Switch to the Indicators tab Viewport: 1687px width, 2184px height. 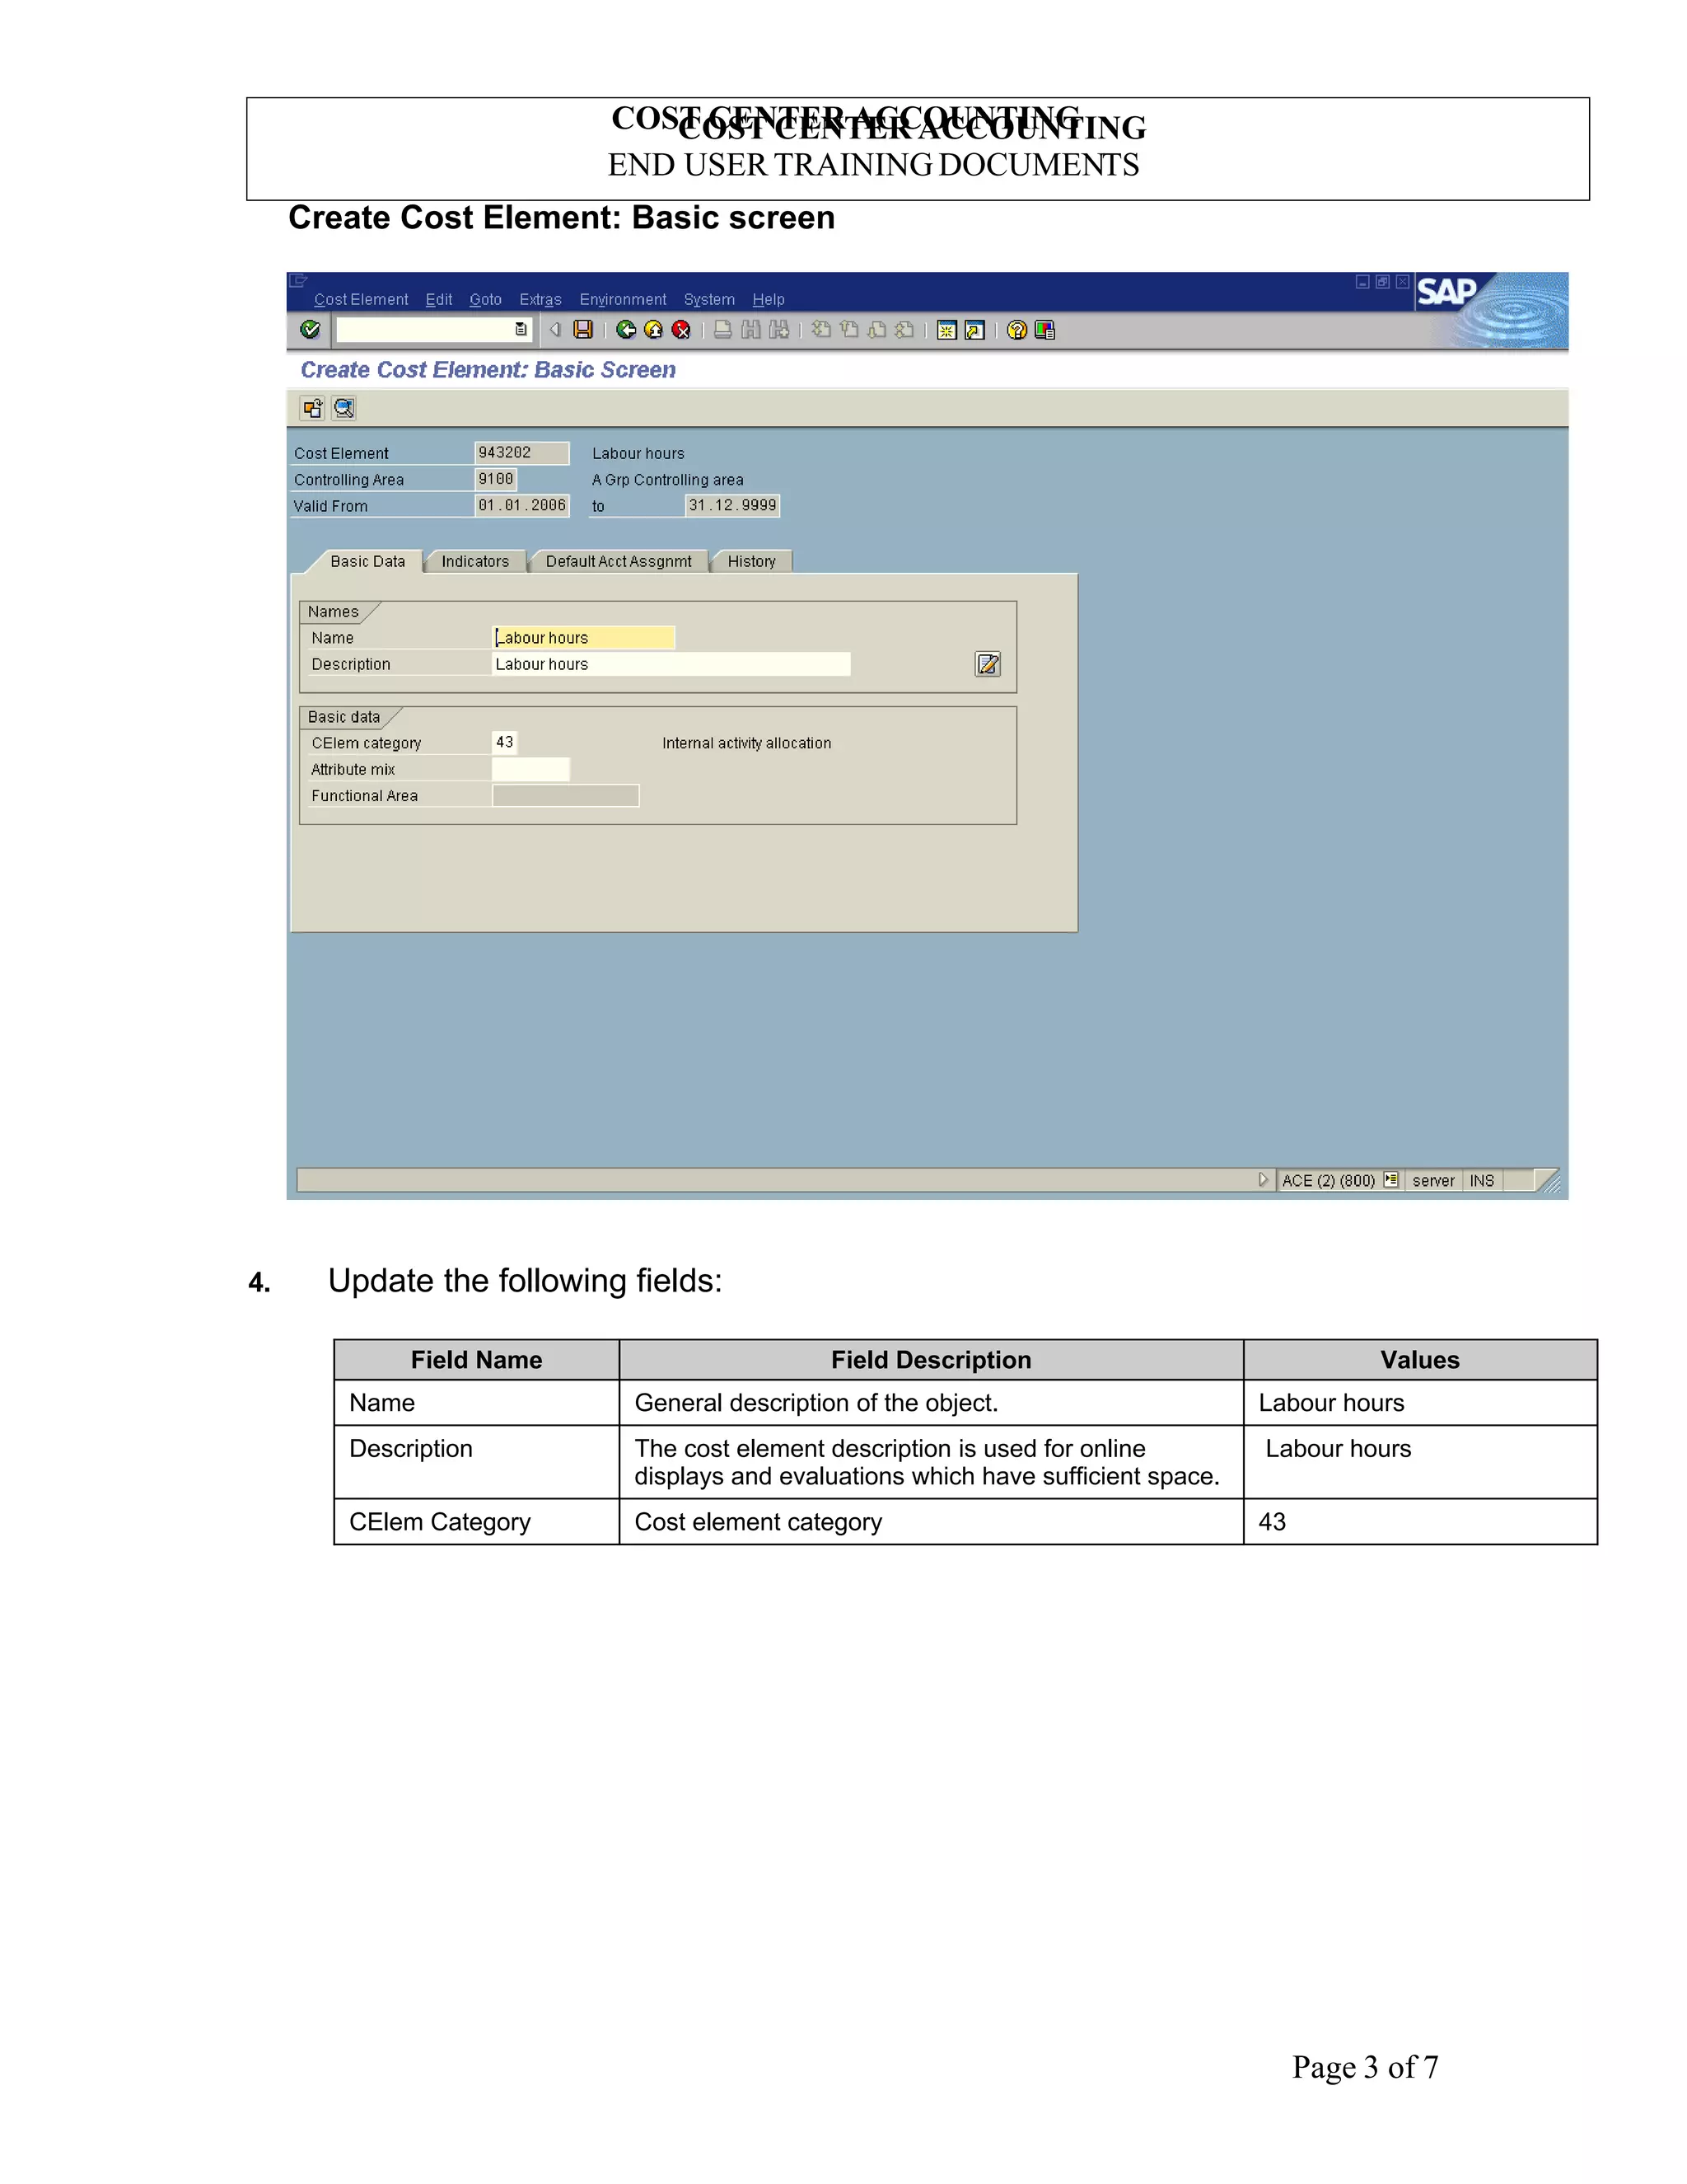474,562
